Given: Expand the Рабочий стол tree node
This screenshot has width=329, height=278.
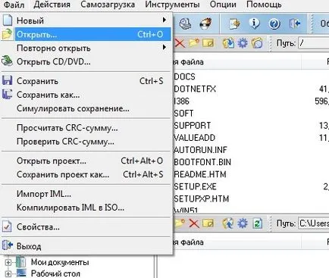Looking at the screenshot, I should [8, 273].
